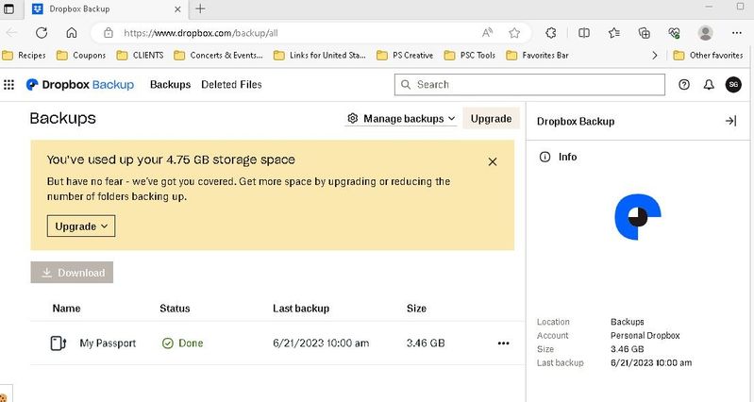
Task: Enter split screen view
Action: pyautogui.click(x=584, y=33)
